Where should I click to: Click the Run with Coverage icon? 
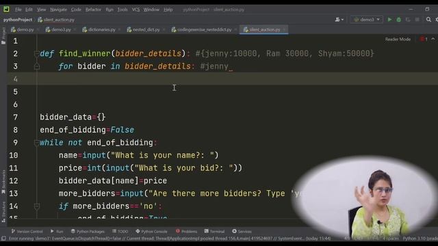[x=408, y=20]
